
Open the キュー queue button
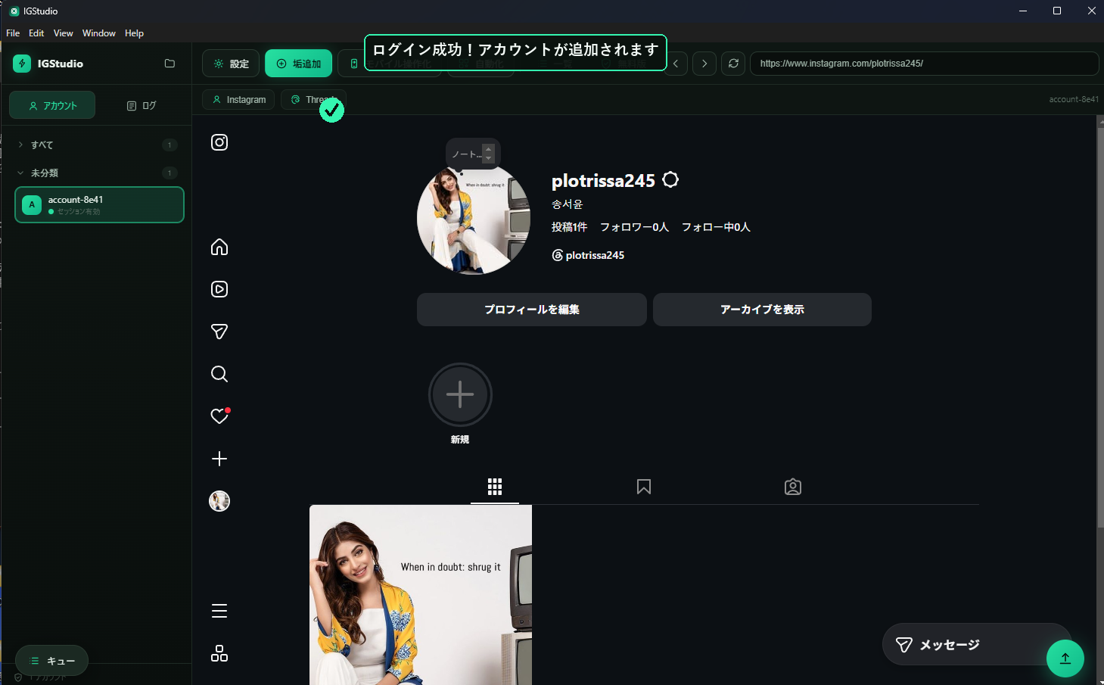point(51,661)
